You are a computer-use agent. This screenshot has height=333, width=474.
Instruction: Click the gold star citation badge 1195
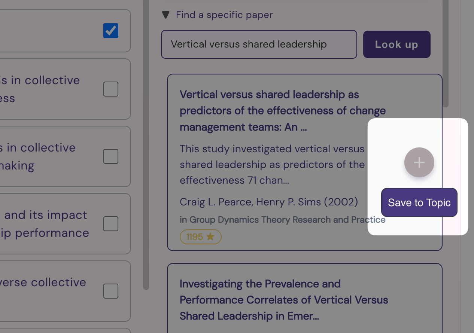click(201, 237)
